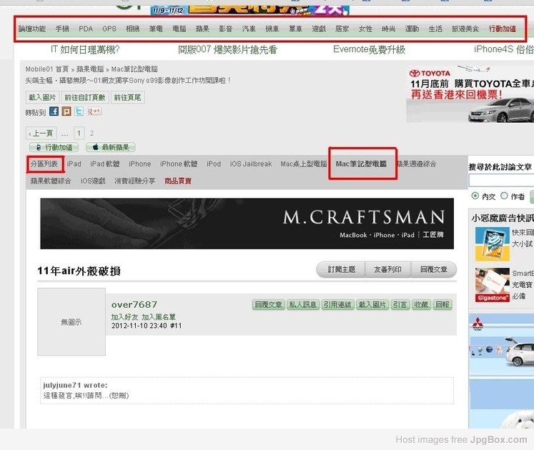This screenshot has width=534, height=450.
Task: Share to Twitter using the bird icon
Action: pyautogui.click(x=79, y=111)
